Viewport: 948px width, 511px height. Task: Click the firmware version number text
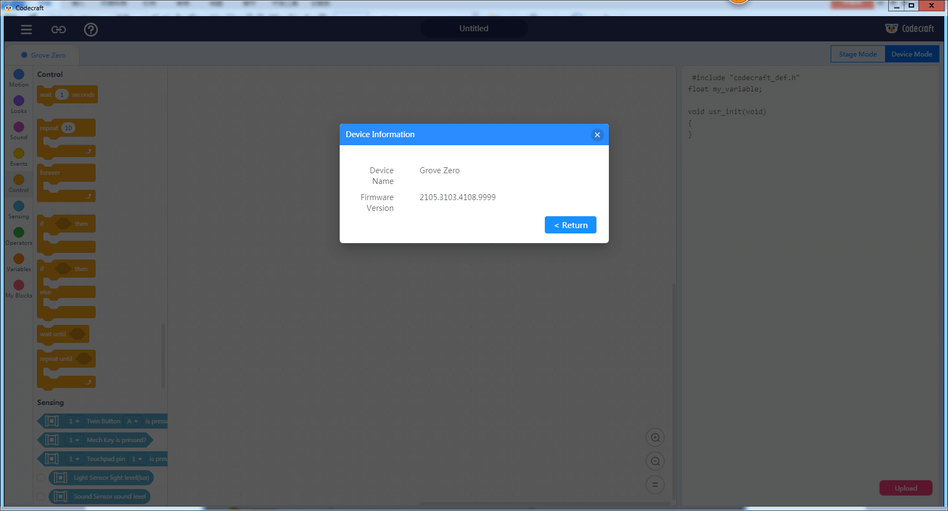(458, 197)
